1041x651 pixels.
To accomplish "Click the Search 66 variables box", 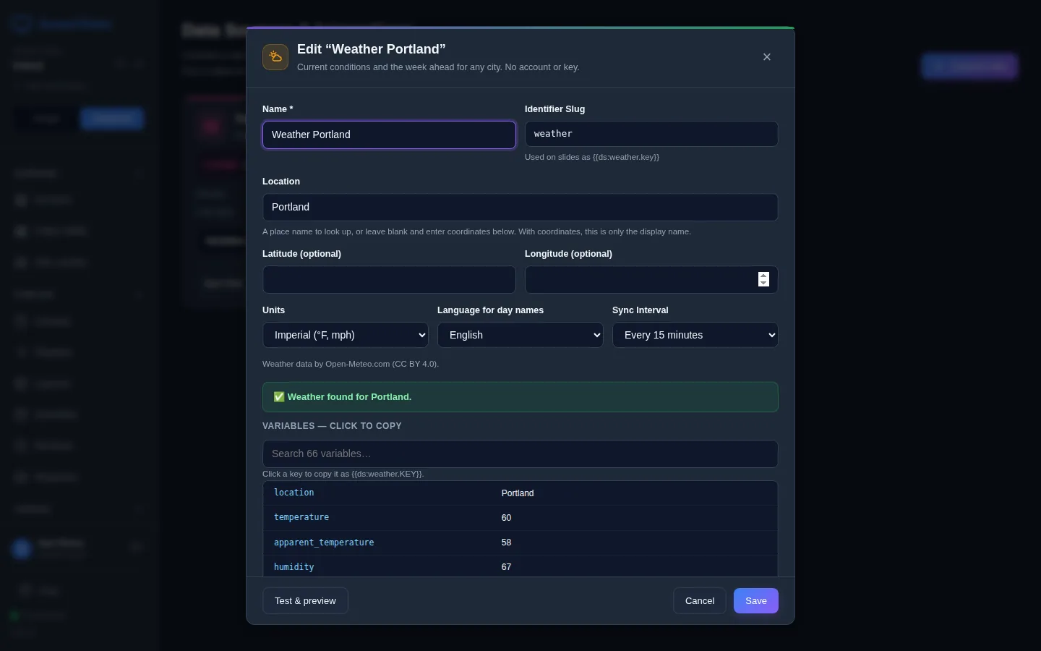I will coord(520,454).
